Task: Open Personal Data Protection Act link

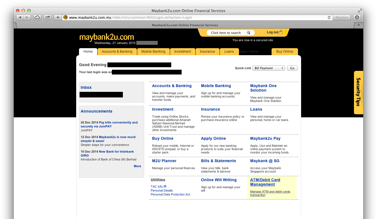Action: click(170, 194)
